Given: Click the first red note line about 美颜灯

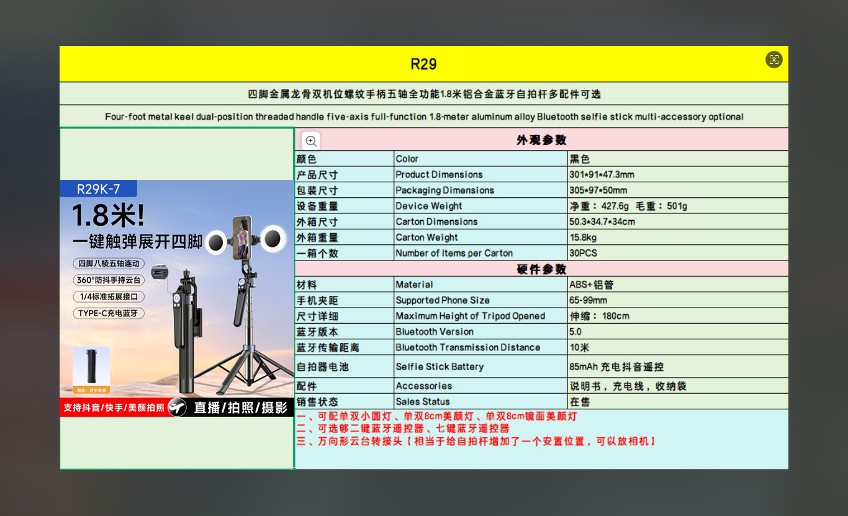Looking at the screenshot, I should [x=437, y=416].
